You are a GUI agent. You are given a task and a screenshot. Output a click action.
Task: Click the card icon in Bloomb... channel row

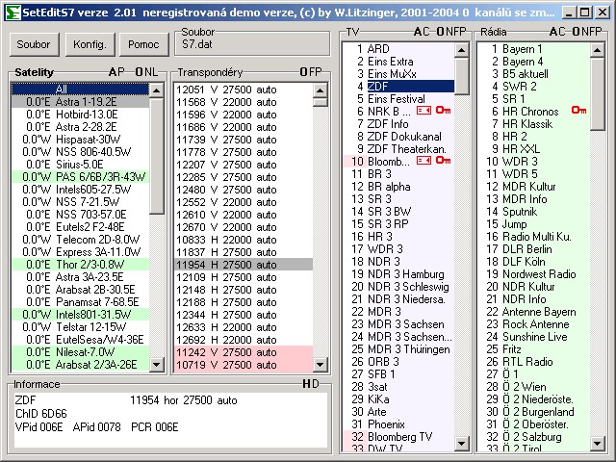423,161
